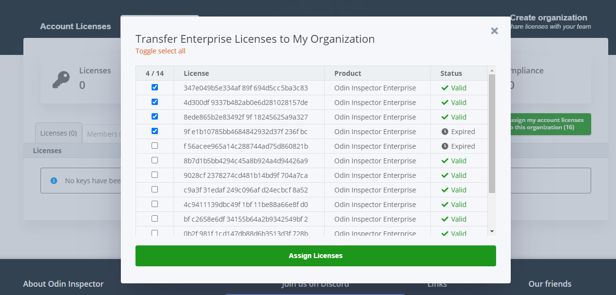The width and height of the screenshot is (616, 295).
Task: Click the Valid check icon for license c2658e6df
Action: coord(444,219)
